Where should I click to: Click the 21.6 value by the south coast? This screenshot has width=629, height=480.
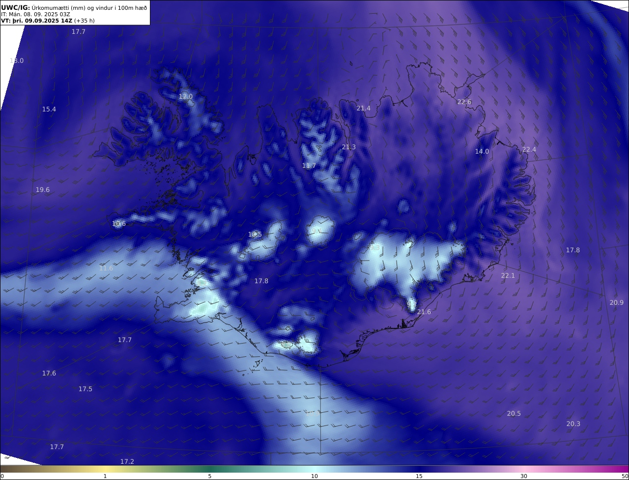[x=424, y=312]
